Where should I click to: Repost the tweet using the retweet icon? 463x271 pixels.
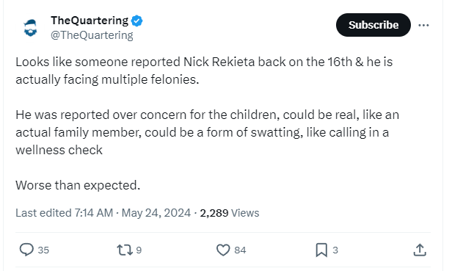point(124,250)
